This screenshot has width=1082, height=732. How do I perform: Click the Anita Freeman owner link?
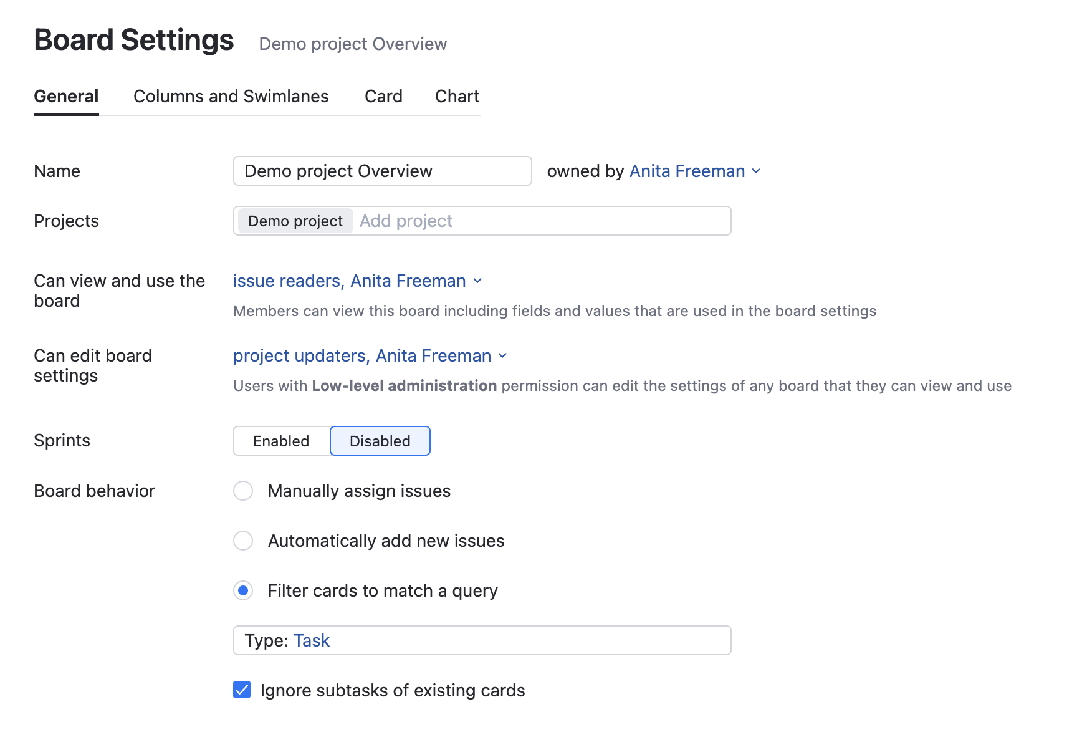(687, 171)
